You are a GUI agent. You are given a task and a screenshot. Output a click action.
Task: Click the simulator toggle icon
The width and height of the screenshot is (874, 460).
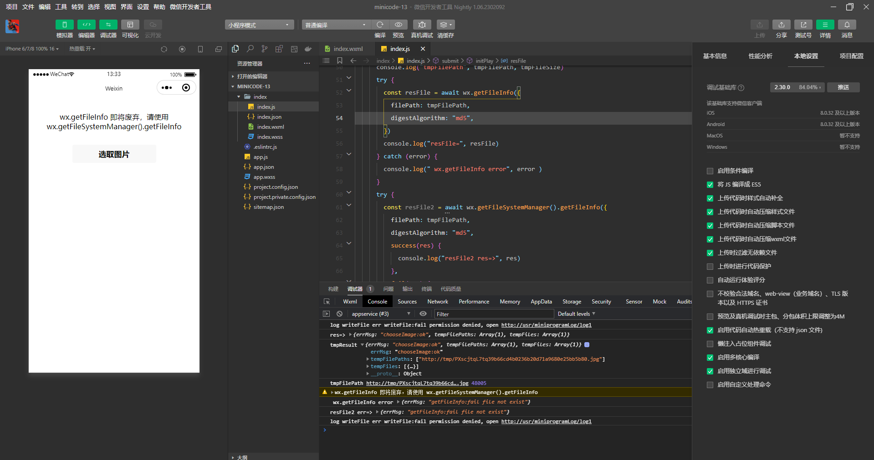click(x=64, y=25)
